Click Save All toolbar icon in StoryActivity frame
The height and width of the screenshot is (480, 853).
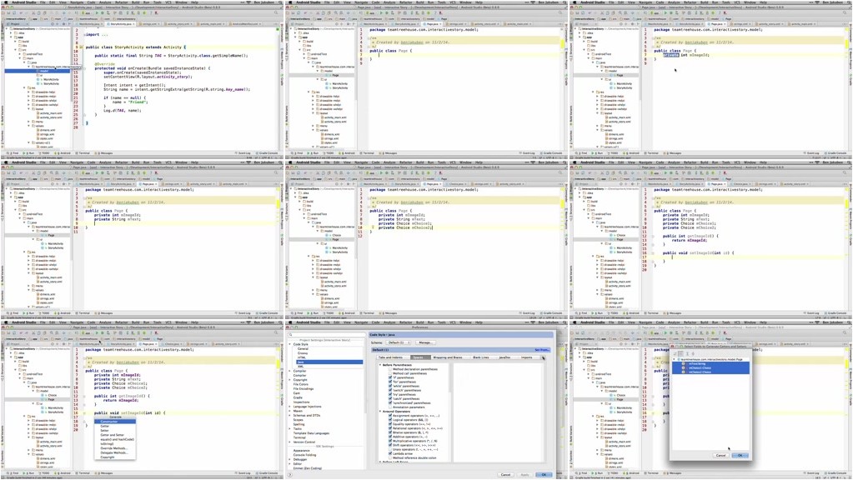pyautogui.click(x=8, y=12)
